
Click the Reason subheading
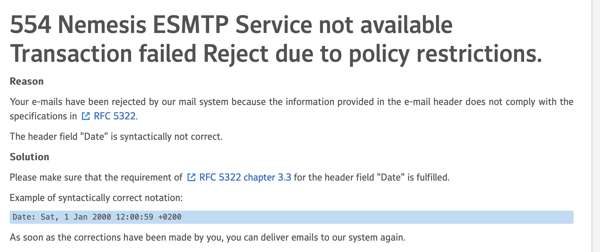[27, 81]
